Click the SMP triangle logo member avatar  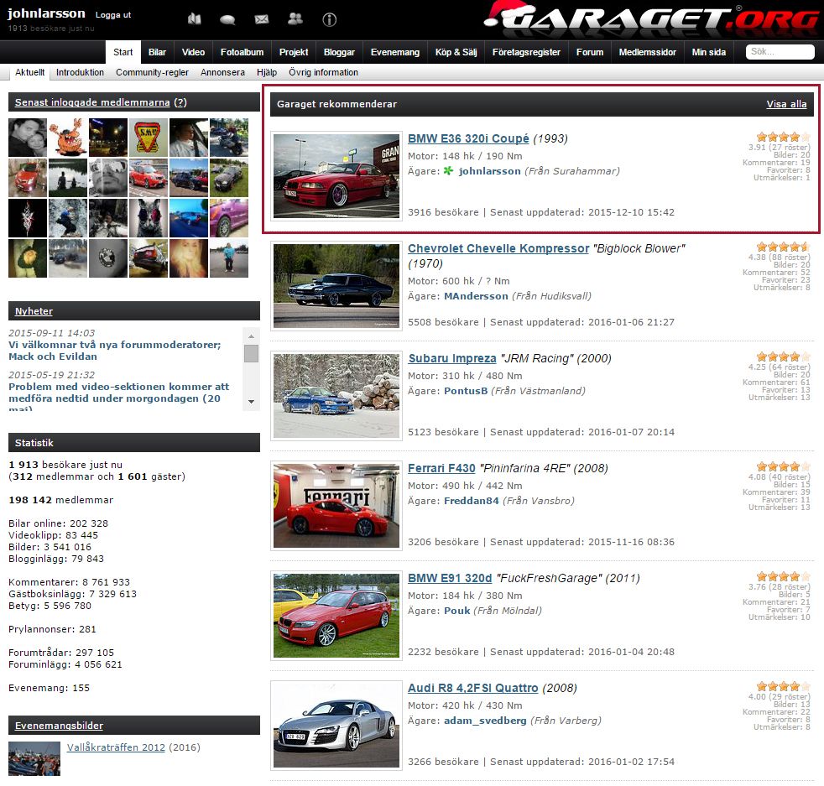[x=148, y=138]
